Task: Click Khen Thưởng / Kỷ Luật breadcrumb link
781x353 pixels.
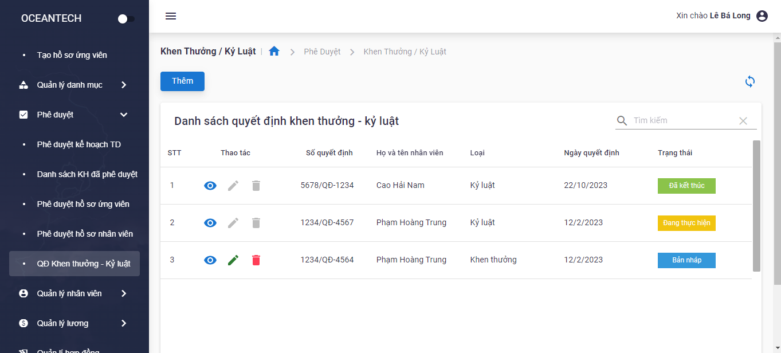Action: [405, 52]
